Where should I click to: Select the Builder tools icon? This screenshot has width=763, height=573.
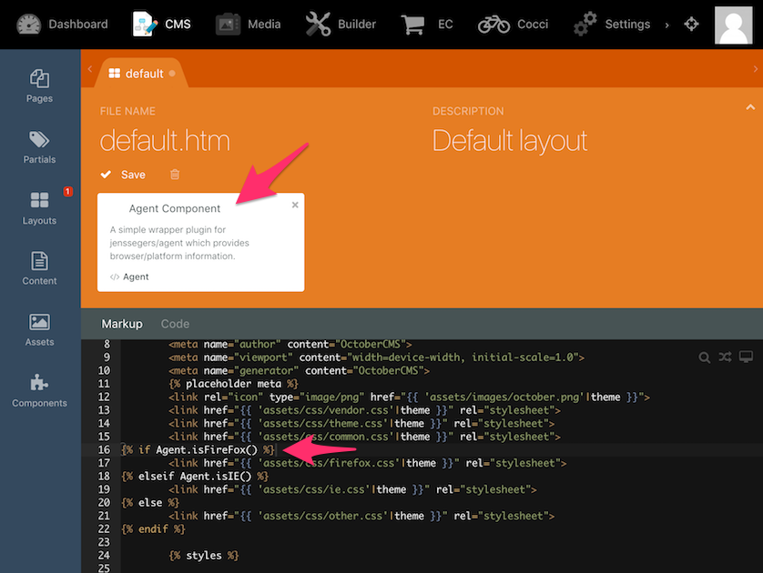(319, 25)
